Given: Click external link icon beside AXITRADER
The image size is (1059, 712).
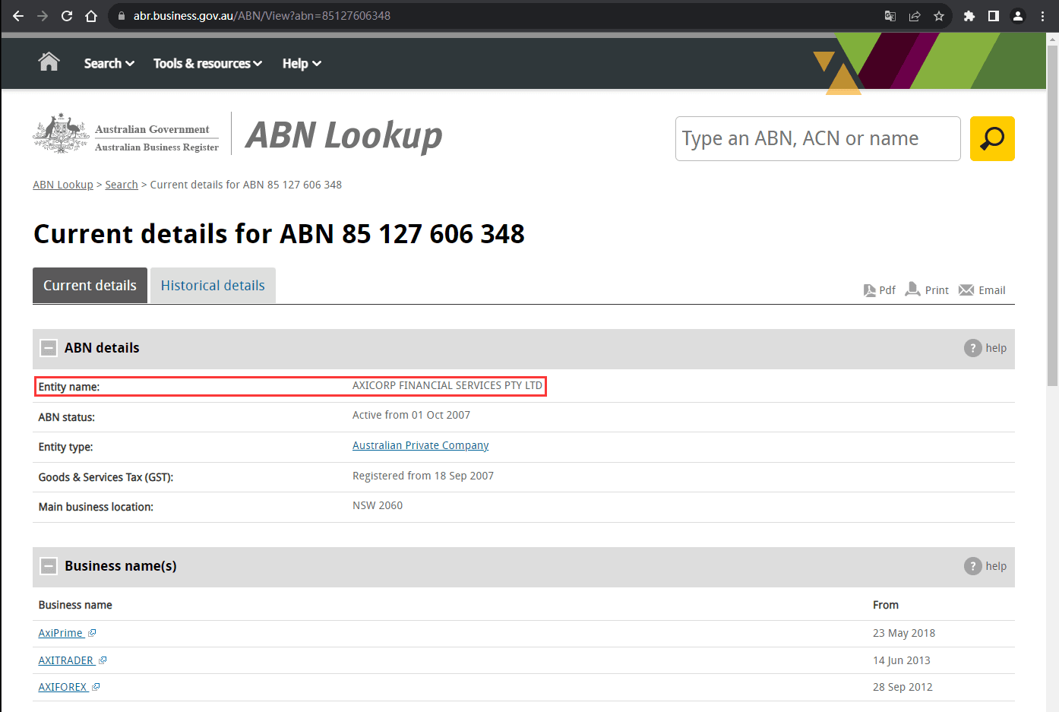Looking at the screenshot, I should [x=103, y=660].
